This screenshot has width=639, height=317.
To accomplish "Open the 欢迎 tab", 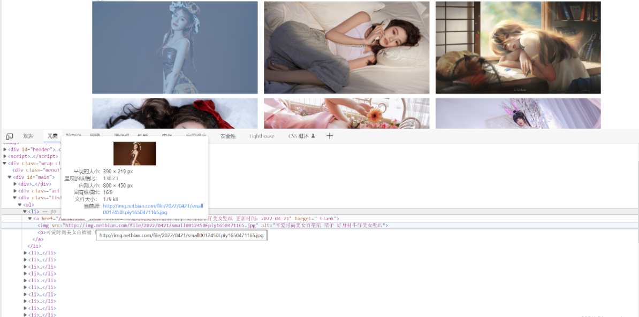I will [x=28, y=136].
